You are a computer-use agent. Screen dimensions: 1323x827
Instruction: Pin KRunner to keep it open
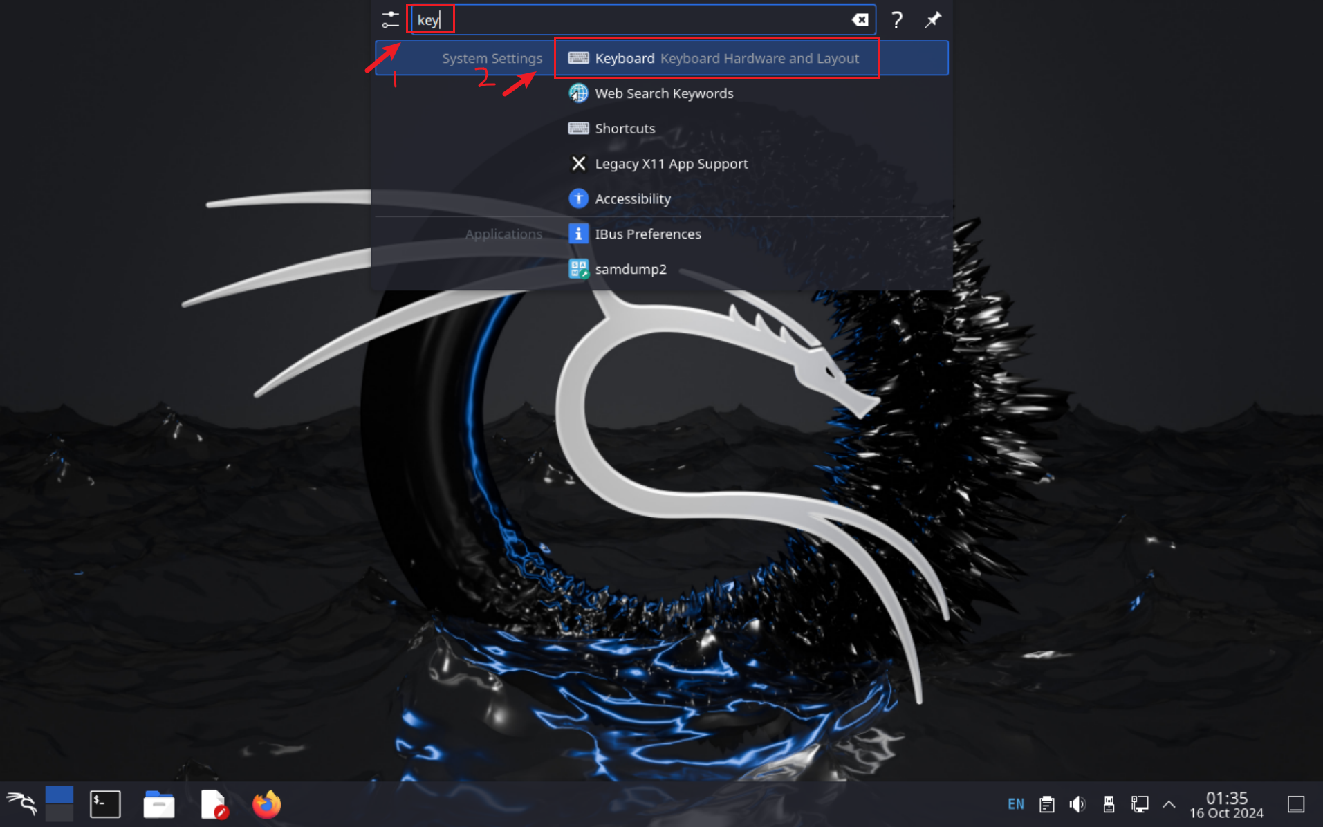coord(932,19)
